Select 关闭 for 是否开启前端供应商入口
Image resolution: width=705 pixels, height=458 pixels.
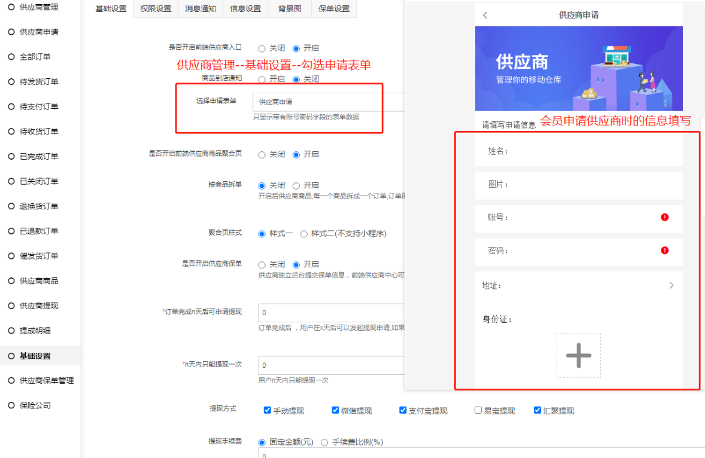tap(262, 48)
